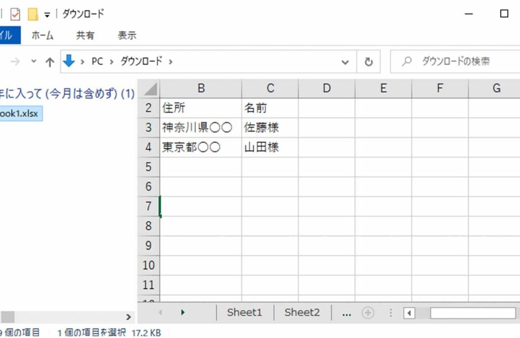The width and height of the screenshot is (520, 338).
Task: Open the Customize Quick Access Toolbar dropdown
Action: point(47,15)
